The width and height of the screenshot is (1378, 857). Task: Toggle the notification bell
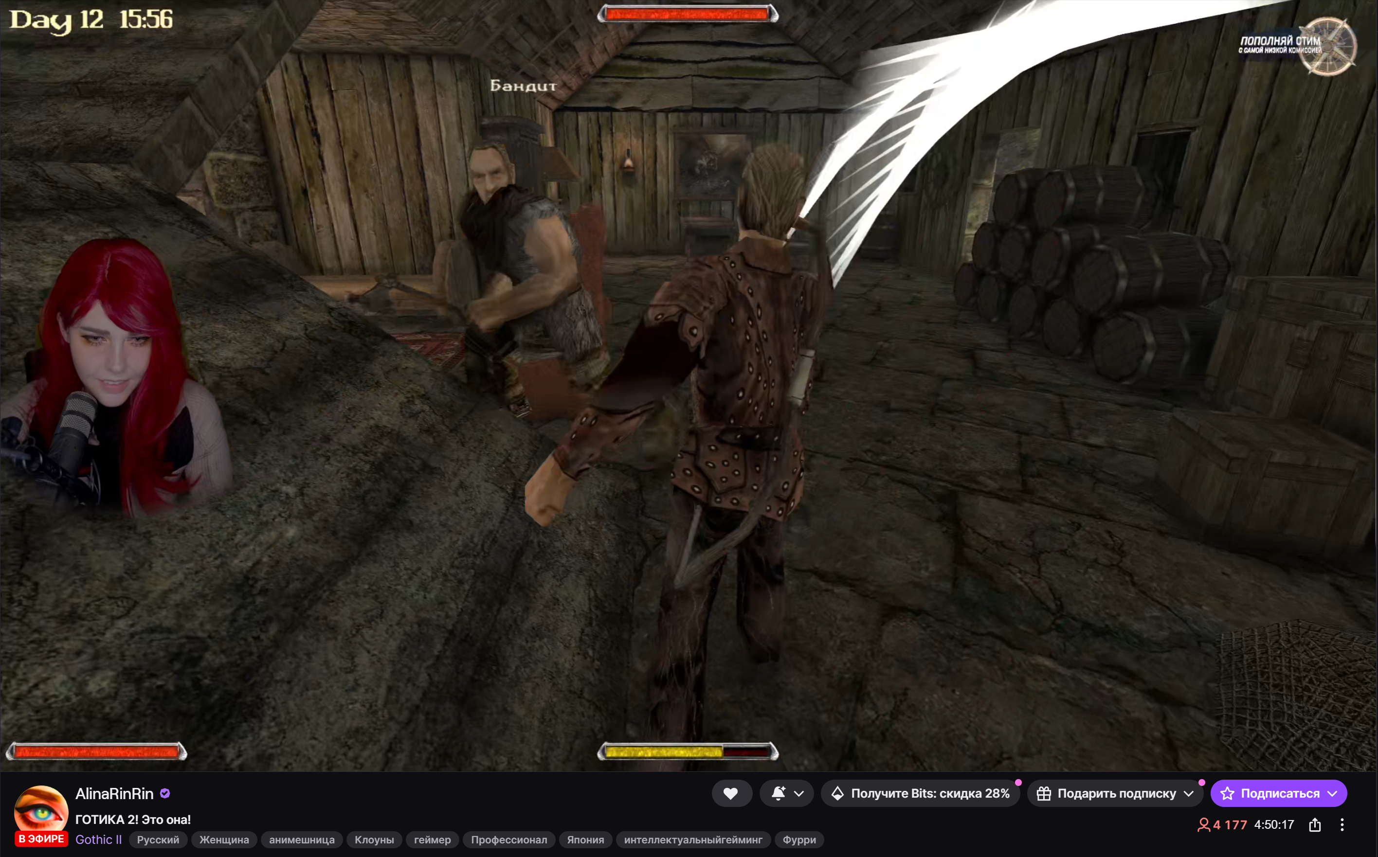[779, 793]
